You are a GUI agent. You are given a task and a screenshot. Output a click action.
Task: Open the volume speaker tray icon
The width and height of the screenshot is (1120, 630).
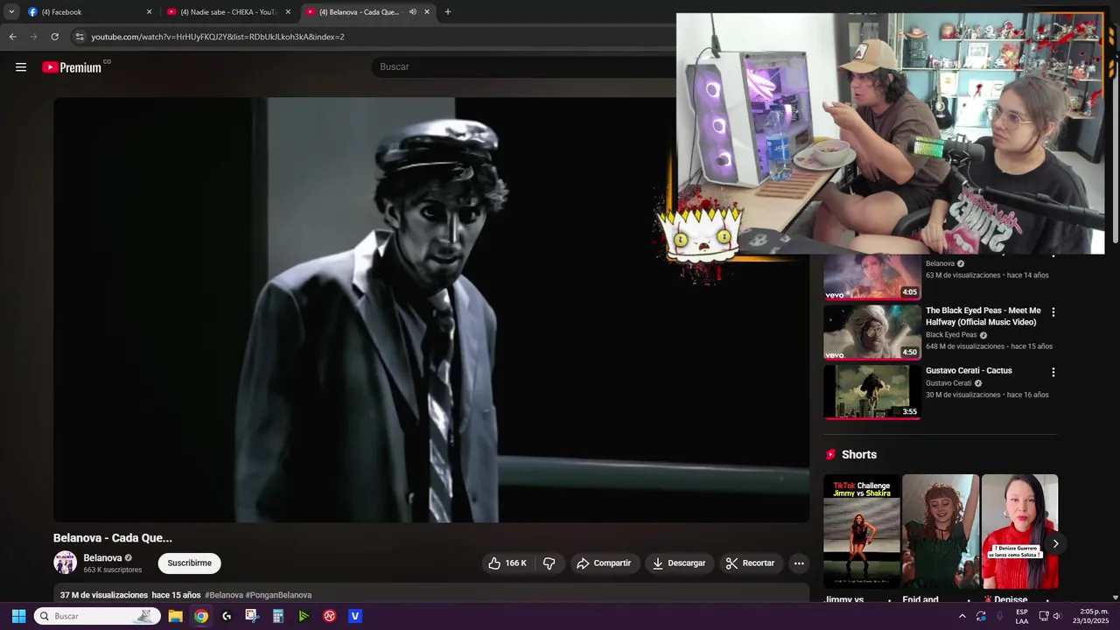click(1057, 616)
